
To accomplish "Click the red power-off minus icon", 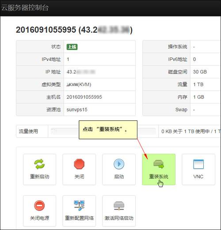I will tap(39, 205).
